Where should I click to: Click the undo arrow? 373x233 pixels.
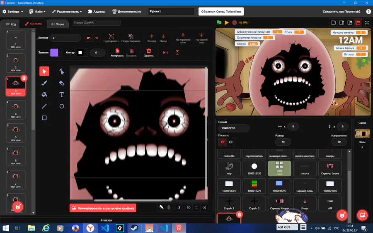coord(89,38)
